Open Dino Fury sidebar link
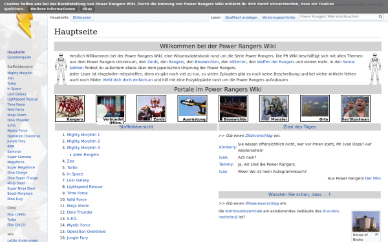The image size is (388, 242). 15,199
